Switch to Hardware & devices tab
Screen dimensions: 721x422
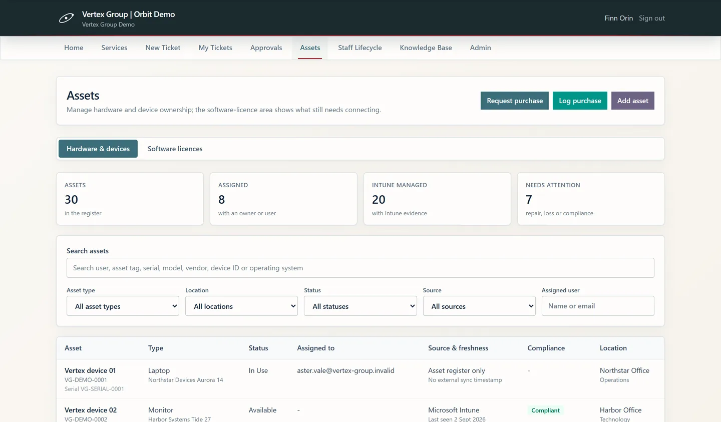coord(98,149)
